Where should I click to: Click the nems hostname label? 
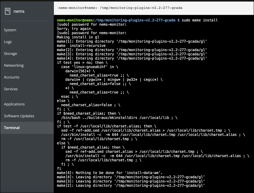(19, 12)
